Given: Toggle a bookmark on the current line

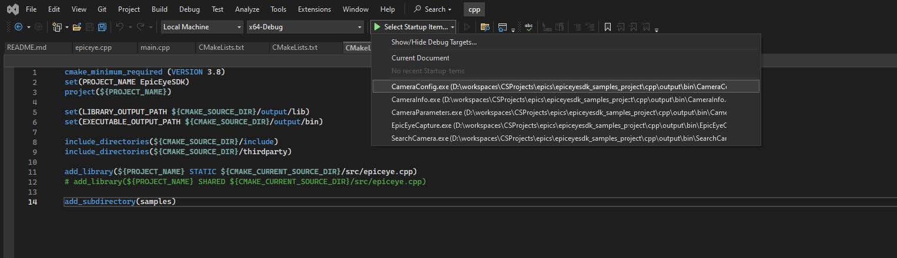Looking at the screenshot, I should [x=608, y=27].
